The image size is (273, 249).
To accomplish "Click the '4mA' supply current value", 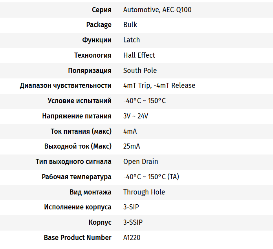I will [x=130, y=131].
